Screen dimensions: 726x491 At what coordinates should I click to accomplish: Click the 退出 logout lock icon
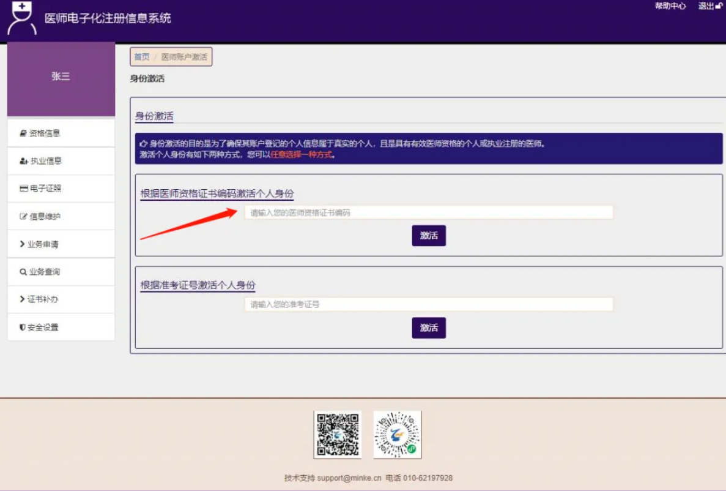point(719,6)
